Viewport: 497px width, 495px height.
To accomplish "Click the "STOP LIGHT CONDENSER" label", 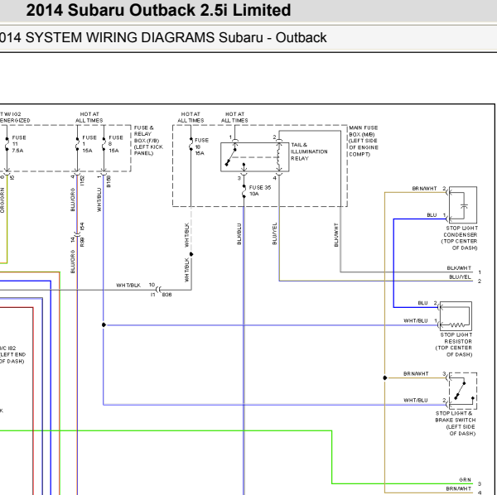I will pos(461,231).
